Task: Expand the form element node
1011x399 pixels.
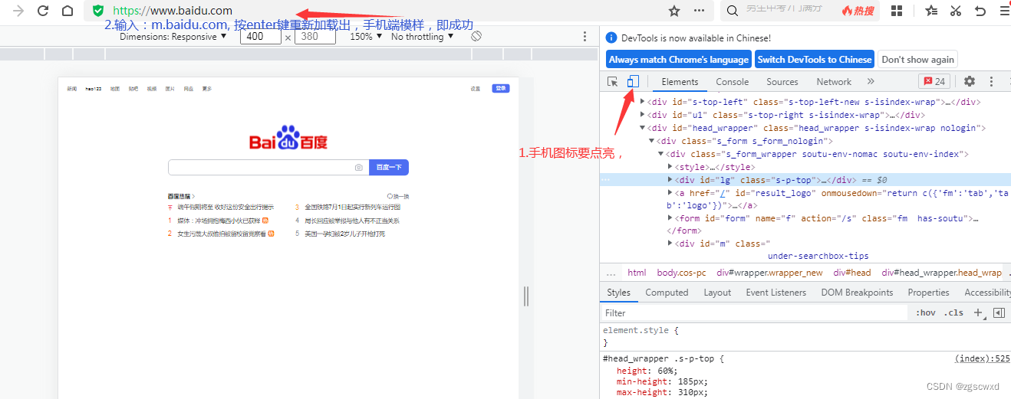Action: (670, 218)
